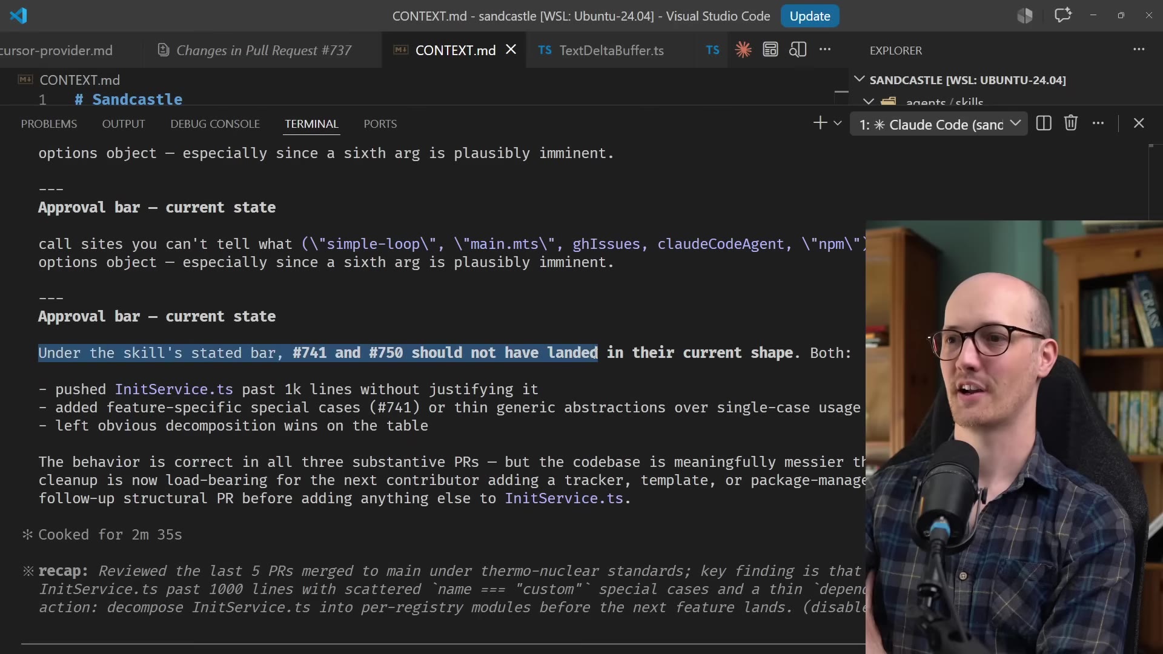
Task: Click the 'left obvious decomposition wins' bullet
Action: (x=233, y=426)
